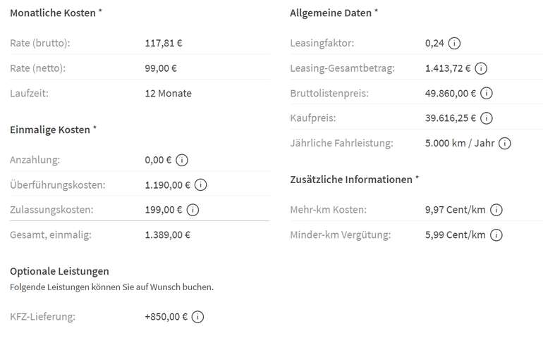This screenshot has height=338, width=543.
Task: Select the Gesamt, einmalig total 1.389,00 €
Action: tap(168, 234)
